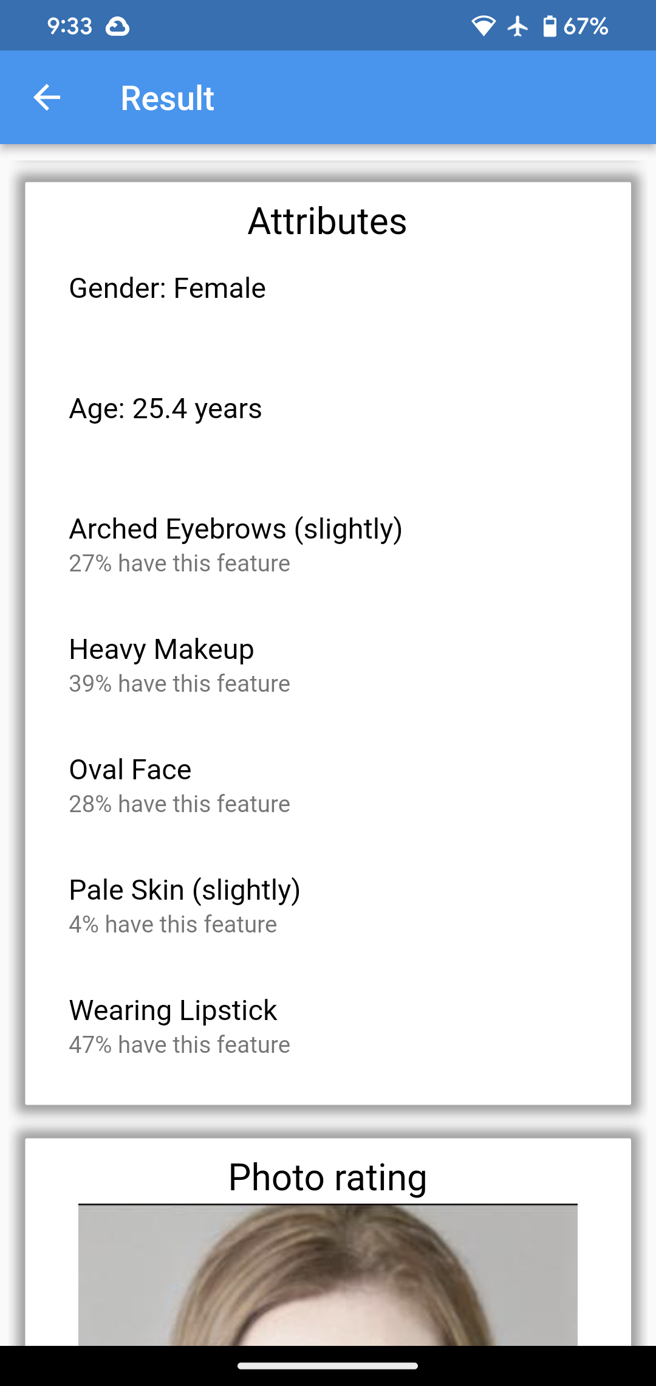This screenshot has width=656, height=1386.
Task: Select Heavy Makeup from the list
Action: click(x=162, y=649)
